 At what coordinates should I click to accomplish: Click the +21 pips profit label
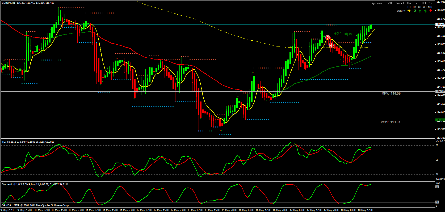click(x=343, y=34)
